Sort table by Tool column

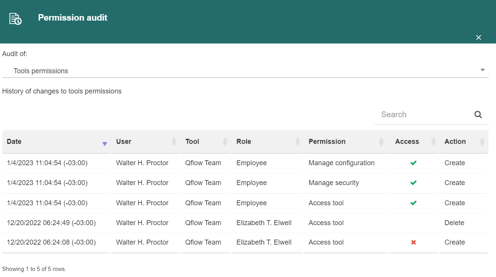[x=205, y=142]
